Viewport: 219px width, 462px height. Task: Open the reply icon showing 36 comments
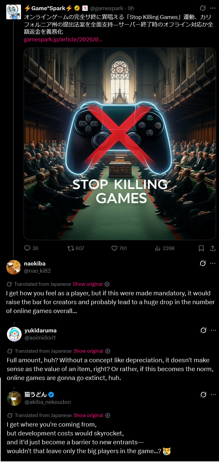tap(27, 248)
